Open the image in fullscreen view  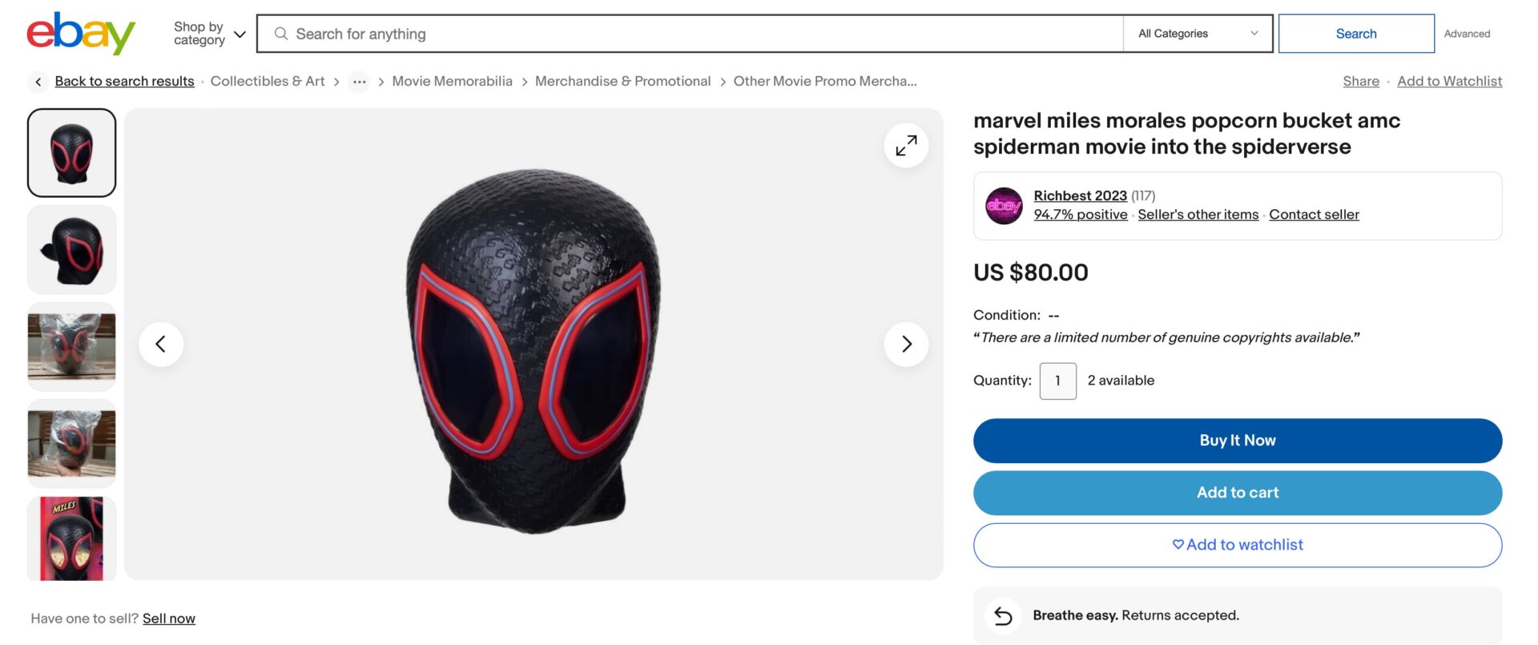[905, 145]
